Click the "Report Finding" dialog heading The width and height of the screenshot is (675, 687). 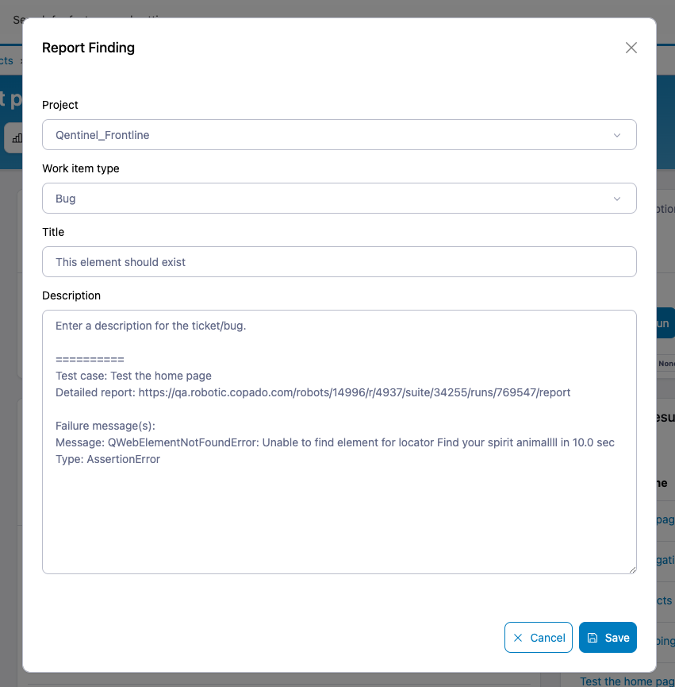click(88, 48)
